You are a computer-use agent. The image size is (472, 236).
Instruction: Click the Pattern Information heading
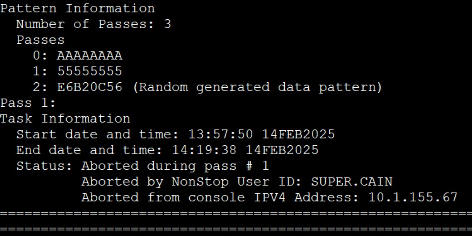pyautogui.click(x=77, y=8)
